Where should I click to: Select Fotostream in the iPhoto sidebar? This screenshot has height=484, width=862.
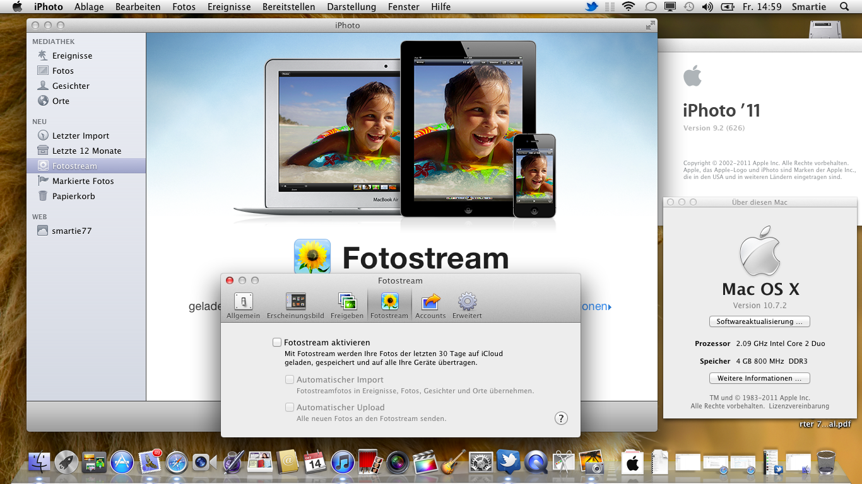tap(86, 166)
